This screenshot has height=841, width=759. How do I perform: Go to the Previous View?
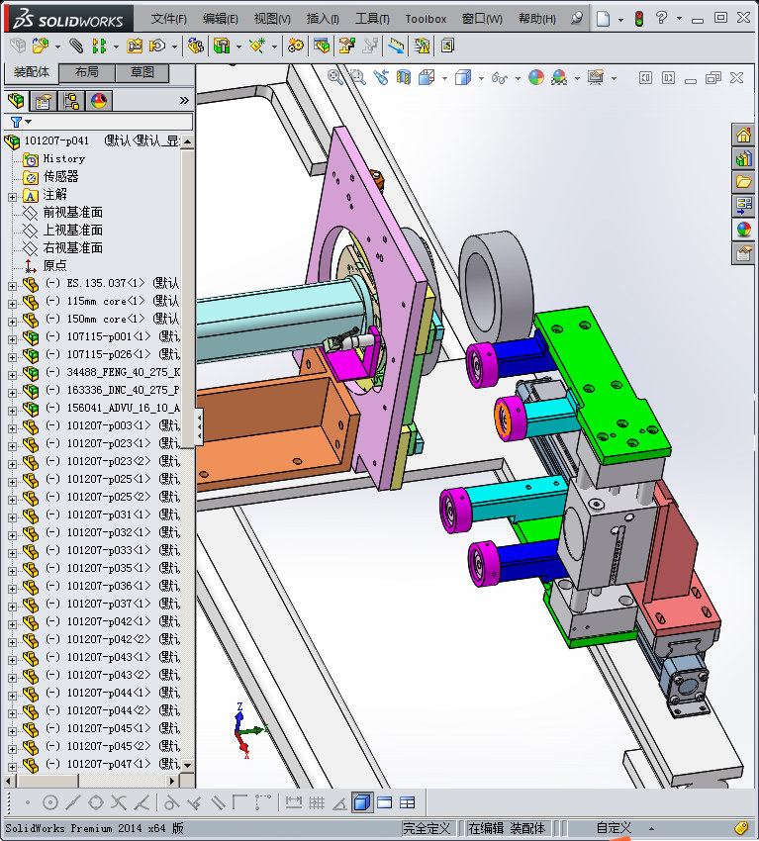pos(381,77)
